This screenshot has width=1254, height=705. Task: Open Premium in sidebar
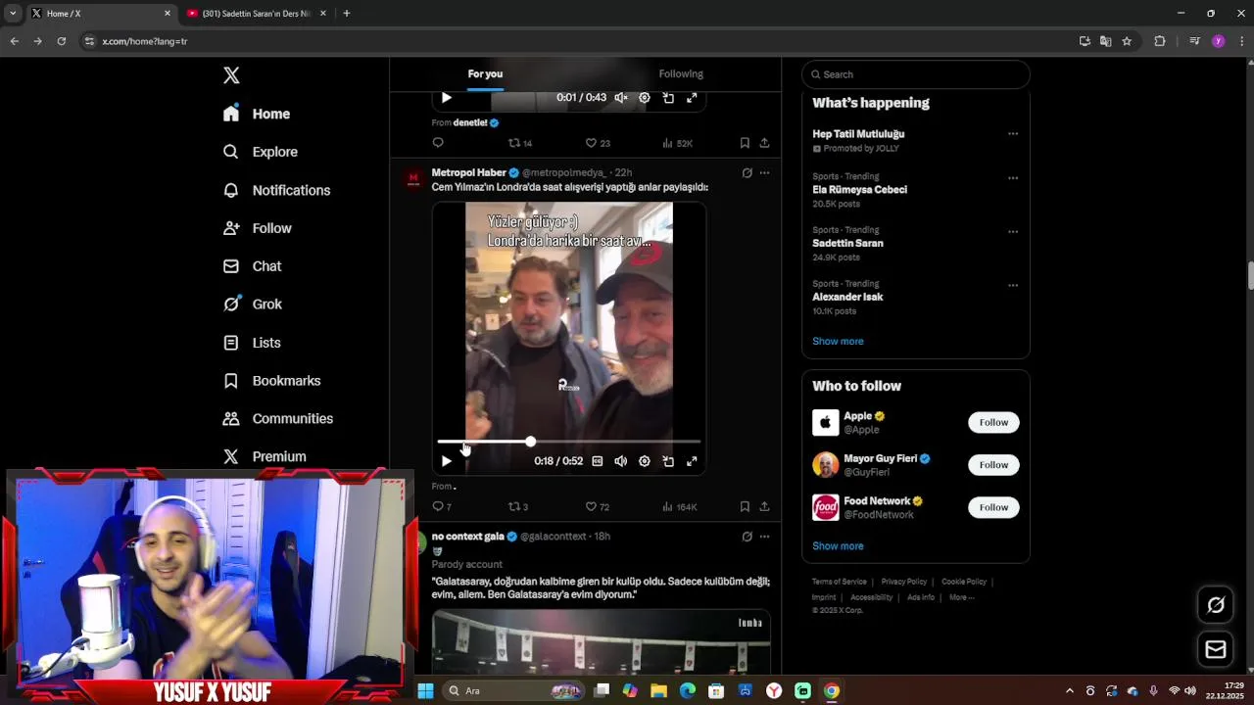(265, 457)
